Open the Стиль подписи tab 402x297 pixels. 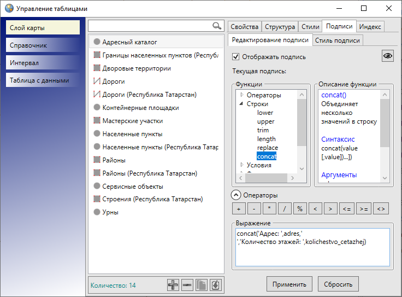point(338,40)
